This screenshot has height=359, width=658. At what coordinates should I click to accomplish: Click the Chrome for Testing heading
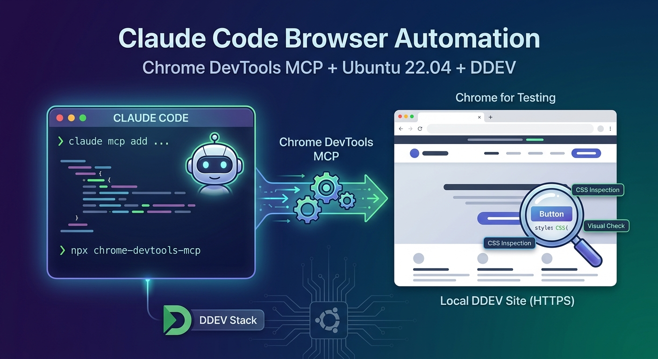505,98
